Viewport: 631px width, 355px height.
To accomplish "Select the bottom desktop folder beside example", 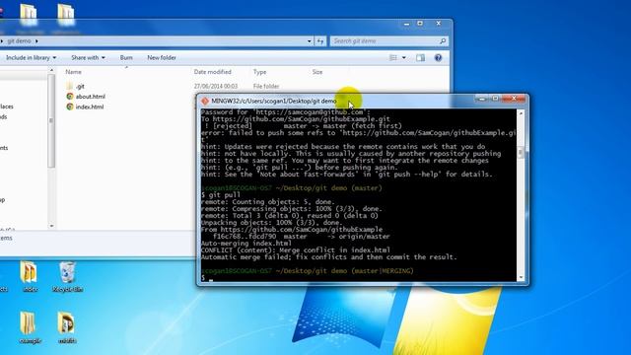I will (67, 327).
